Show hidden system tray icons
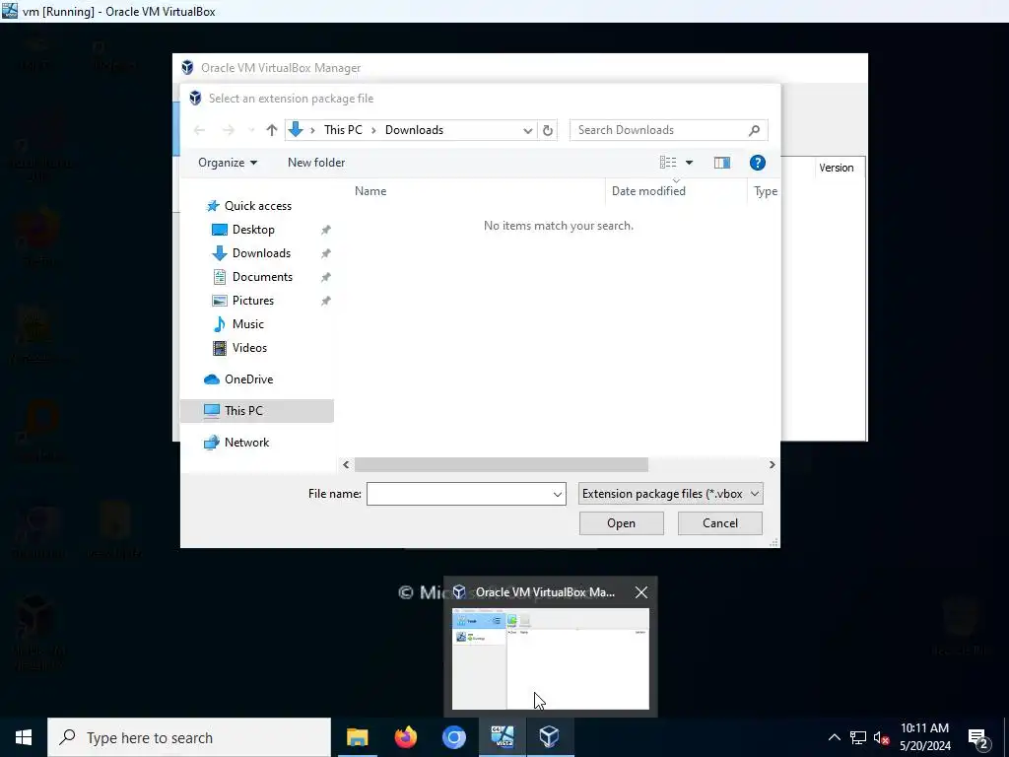This screenshot has width=1009, height=757. [x=834, y=737]
